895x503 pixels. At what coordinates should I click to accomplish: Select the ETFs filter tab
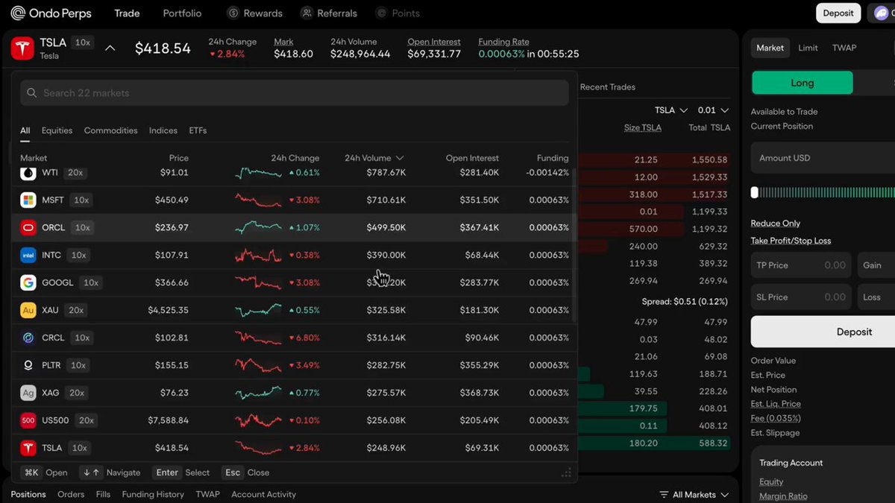point(198,130)
